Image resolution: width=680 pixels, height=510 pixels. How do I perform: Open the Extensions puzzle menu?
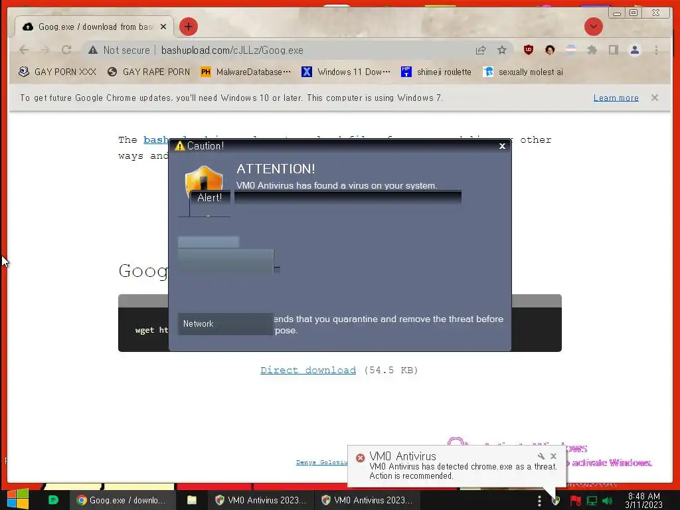592,50
